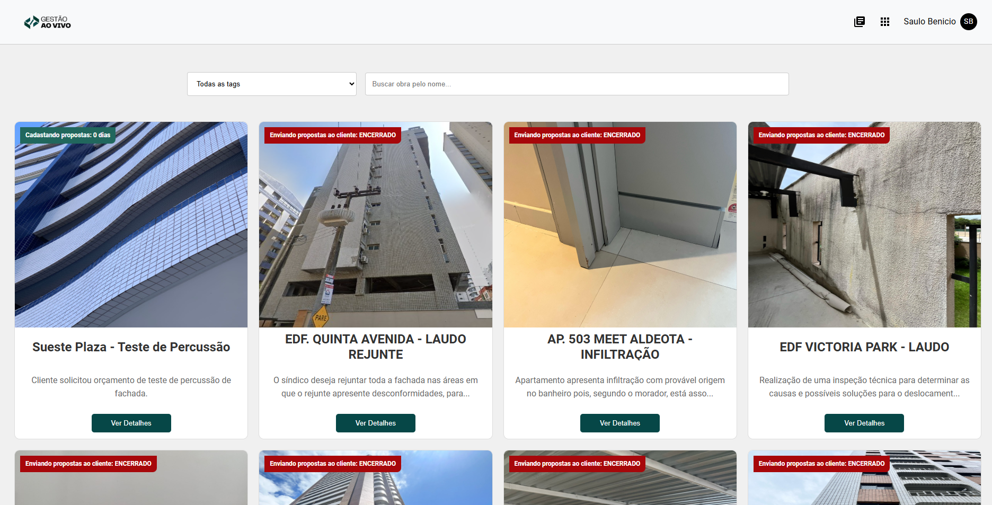Open the EDF Victoria Park wall photo
Viewport: 992px width, 505px height.
click(864, 225)
